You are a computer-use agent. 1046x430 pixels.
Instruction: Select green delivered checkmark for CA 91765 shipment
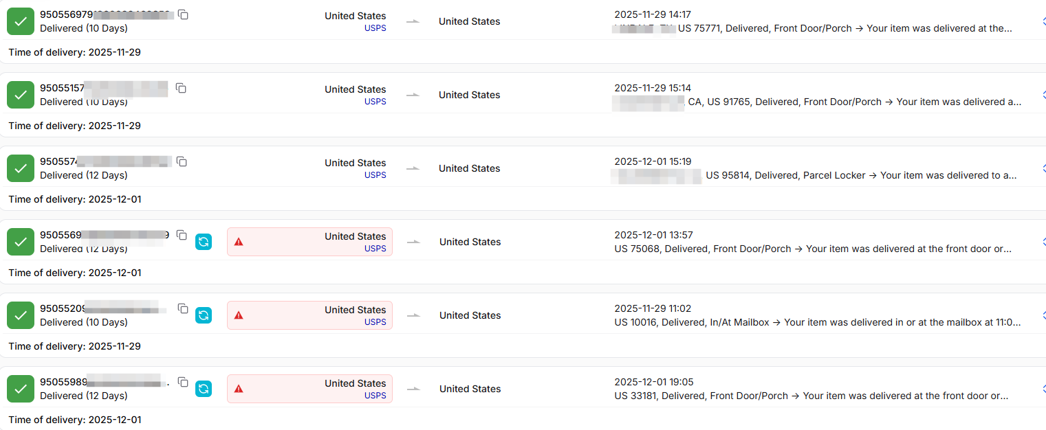[21, 95]
